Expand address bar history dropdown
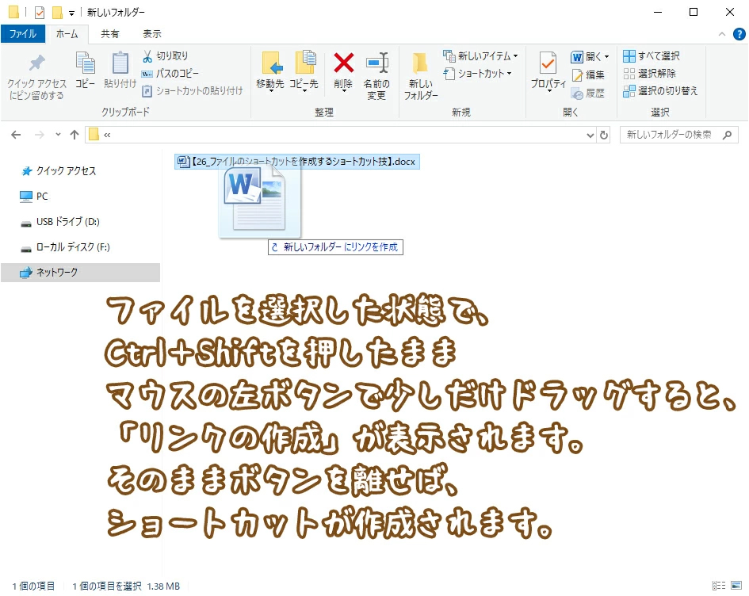This screenshot has width=749, height=596. (x=590, y=136)
